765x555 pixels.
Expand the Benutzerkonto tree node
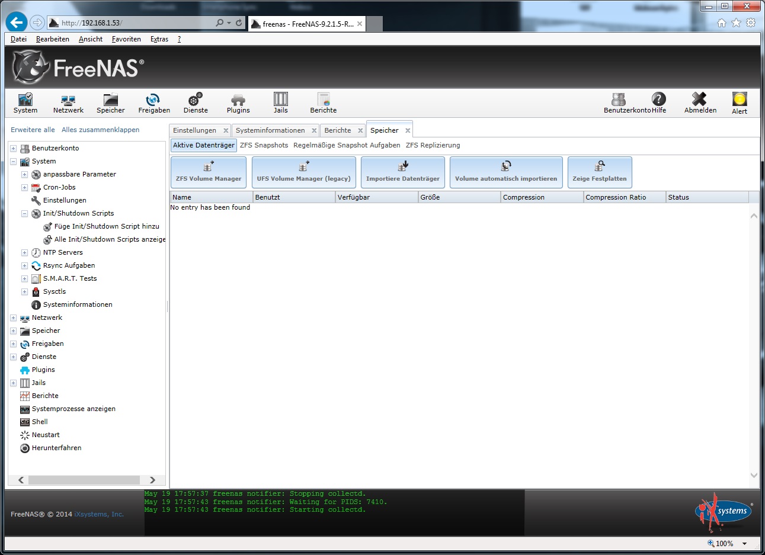coord(13,148)
